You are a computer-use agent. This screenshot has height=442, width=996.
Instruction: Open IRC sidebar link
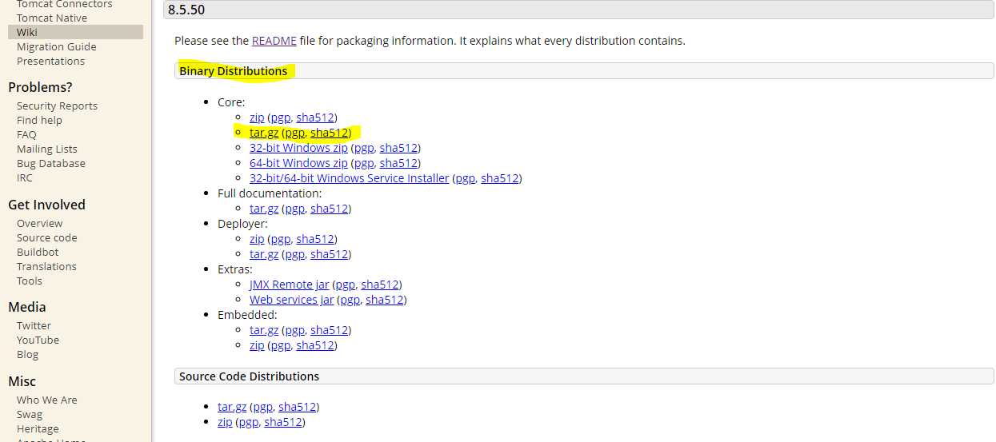point(25,177)
